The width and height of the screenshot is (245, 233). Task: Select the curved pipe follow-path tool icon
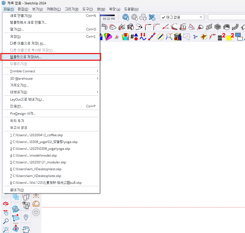[104, 27]
